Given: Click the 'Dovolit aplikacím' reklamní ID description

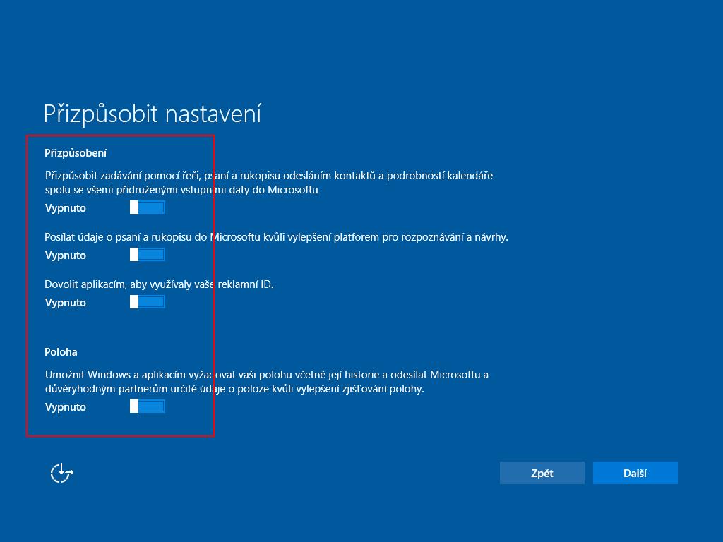Looking at the screenshot, I should pos(159,284).
